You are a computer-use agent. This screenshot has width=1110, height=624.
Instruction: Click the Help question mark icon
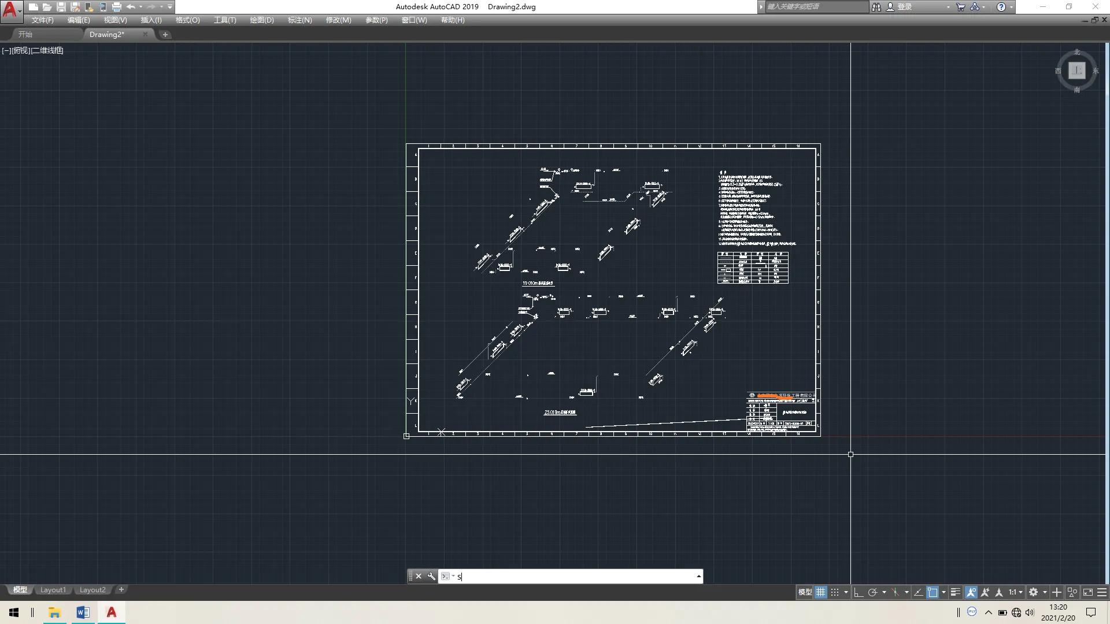point(1001,7)
